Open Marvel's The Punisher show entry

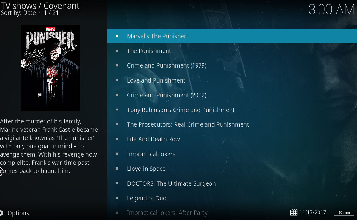(x=232, y=36)
